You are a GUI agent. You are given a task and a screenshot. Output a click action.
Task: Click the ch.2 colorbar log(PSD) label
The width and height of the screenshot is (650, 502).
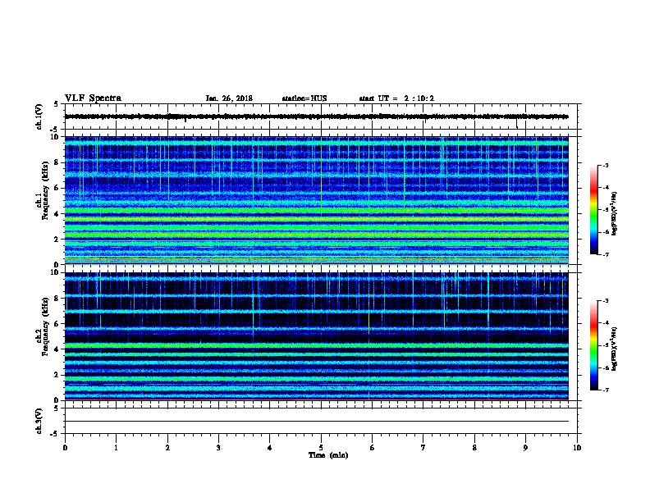(614, 349)
